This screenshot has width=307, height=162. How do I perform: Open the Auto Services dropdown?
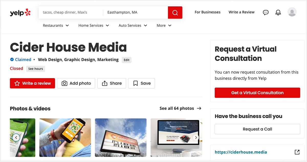point(133,26)
